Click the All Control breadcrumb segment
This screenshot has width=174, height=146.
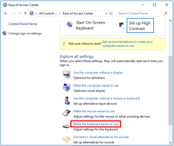pyautogui.click(x=48, y=13)
